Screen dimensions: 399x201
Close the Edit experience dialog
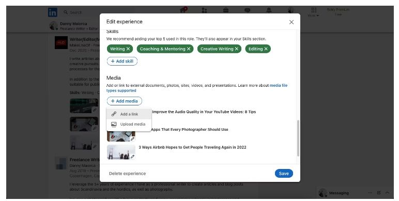tap(291, 22)
